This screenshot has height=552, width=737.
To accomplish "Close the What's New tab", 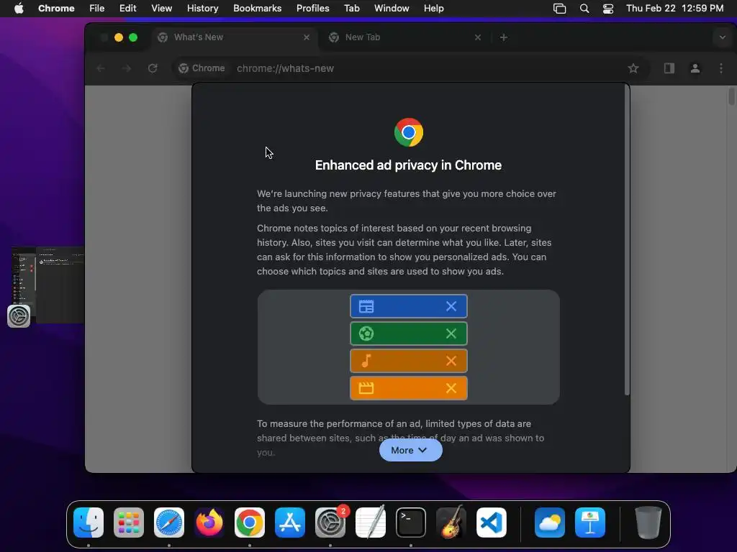I will point(307,37).
